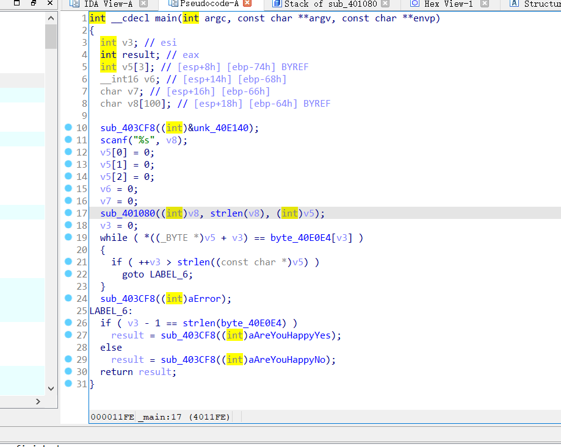The width and height of the screenshot is (561, 447).
Task: Click unk_40E140 reference on line 10
Action: pyautogui.click(x=221, y=128)
